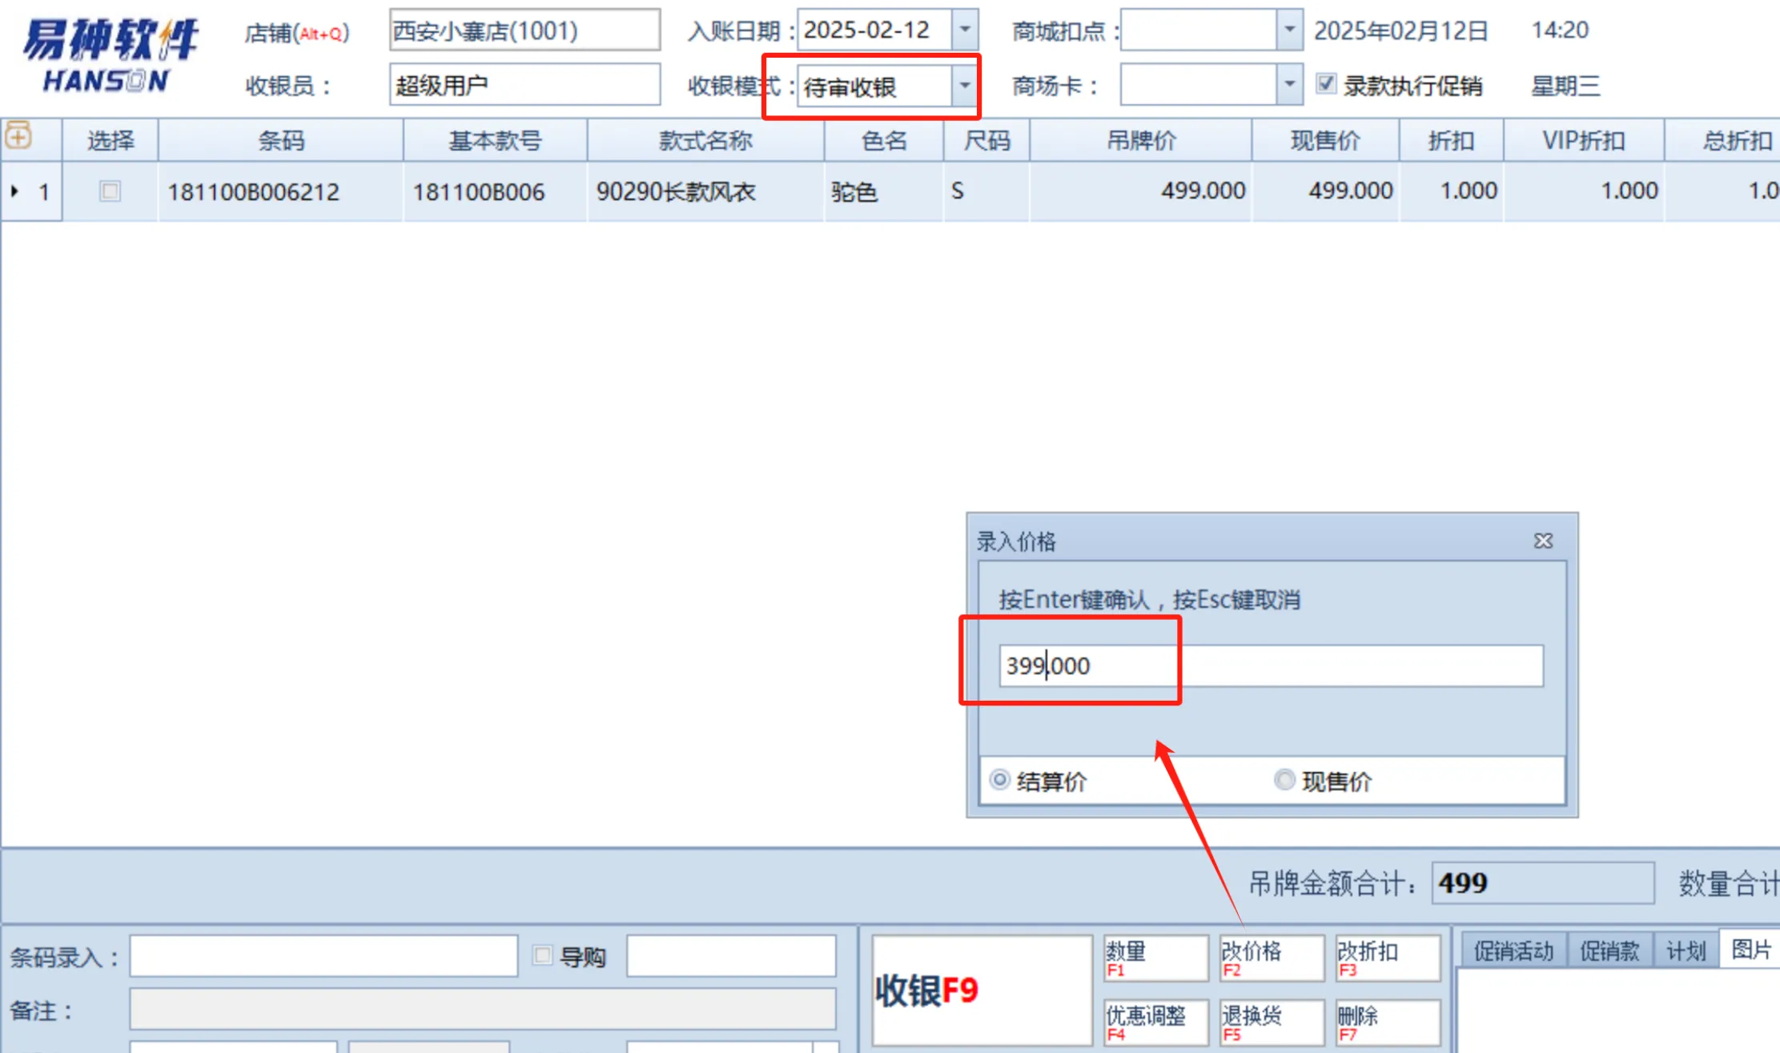Check the row 1 选择 checkbox
The image size is (1780, 1053).
click(x=110, y=191)
